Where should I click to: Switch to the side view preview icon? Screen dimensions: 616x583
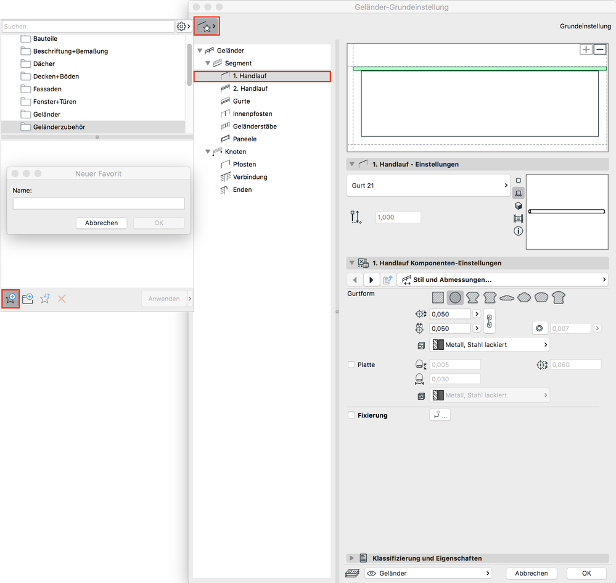(518, 193)
